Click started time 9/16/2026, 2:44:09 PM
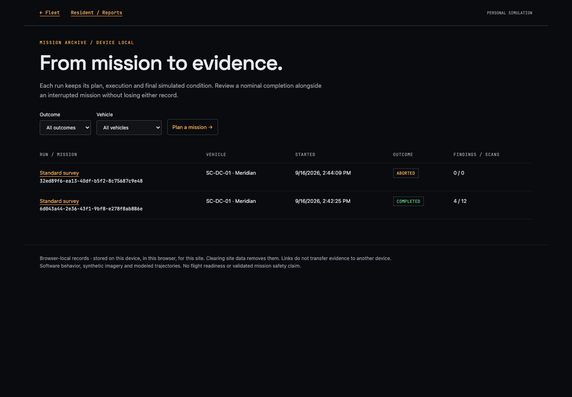572x397 pixels. pyautogui.click(x=323, y=173)
